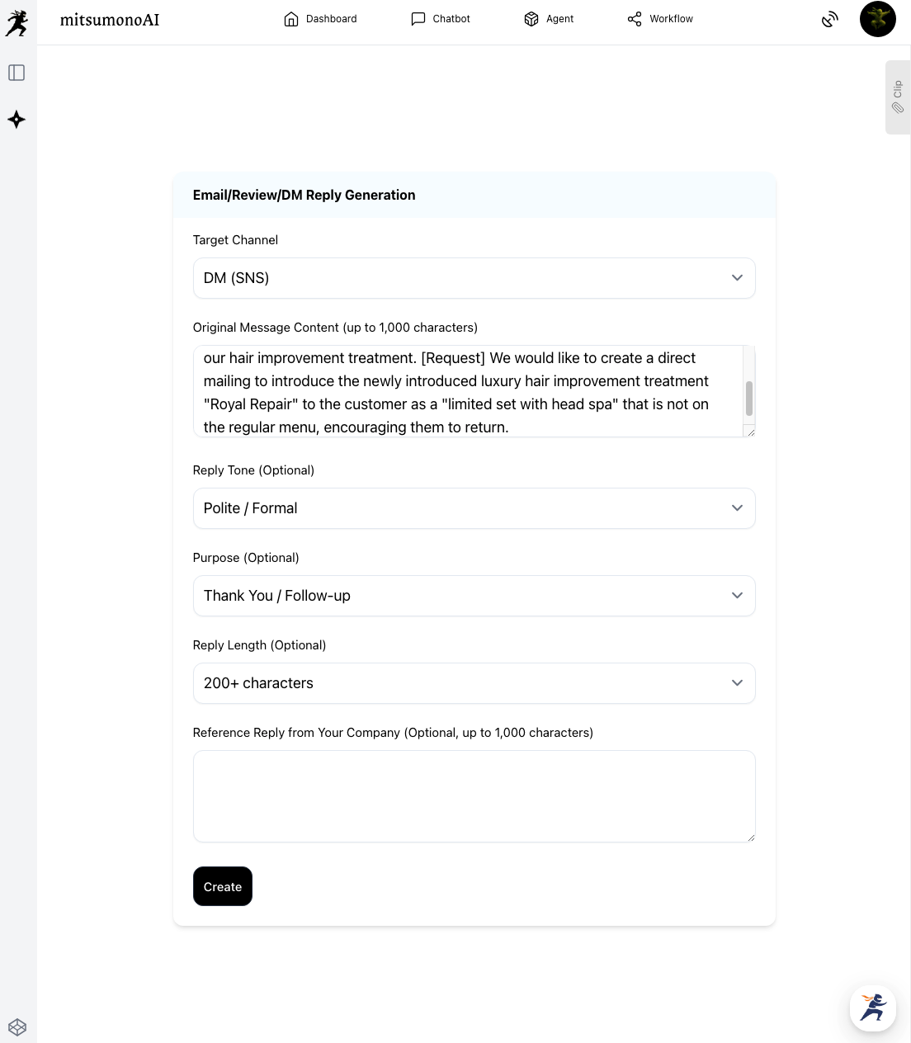This screenshot has height=1043, width=911.
Task: Open the user profile avatar
Action: click(x=877, y=19)
